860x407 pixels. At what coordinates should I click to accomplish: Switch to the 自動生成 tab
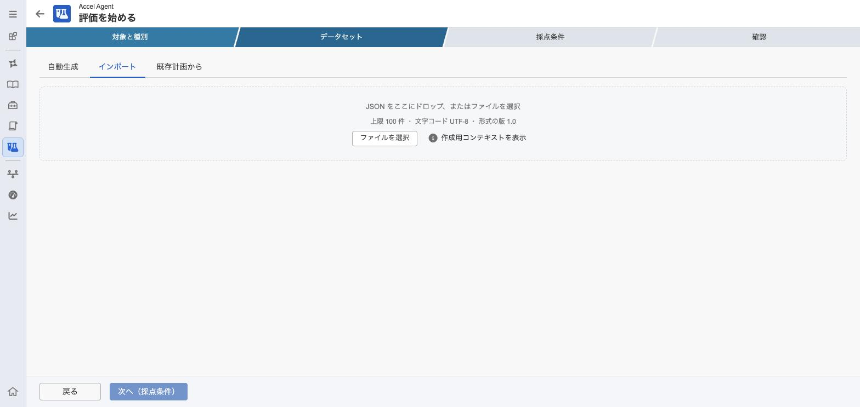(x=63, y=67)
